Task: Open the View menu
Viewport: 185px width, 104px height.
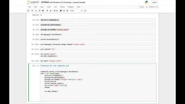Action: click(42, 7)
